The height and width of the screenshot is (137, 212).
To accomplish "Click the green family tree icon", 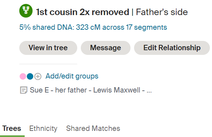I will point(26,11).
